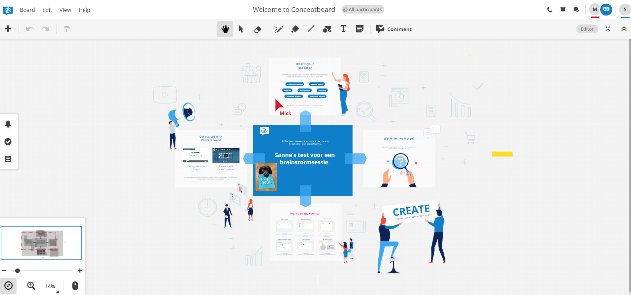
Task: Open the Edit menu
Action: [x=47, y=10]
